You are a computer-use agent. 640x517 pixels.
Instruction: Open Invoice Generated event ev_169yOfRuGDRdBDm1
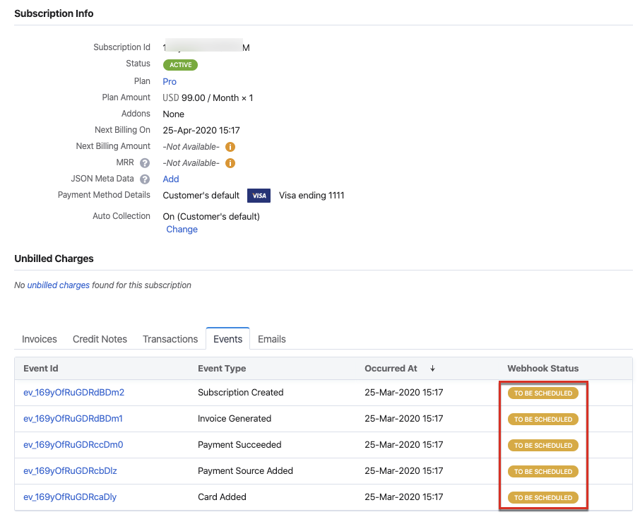[73, 419]
